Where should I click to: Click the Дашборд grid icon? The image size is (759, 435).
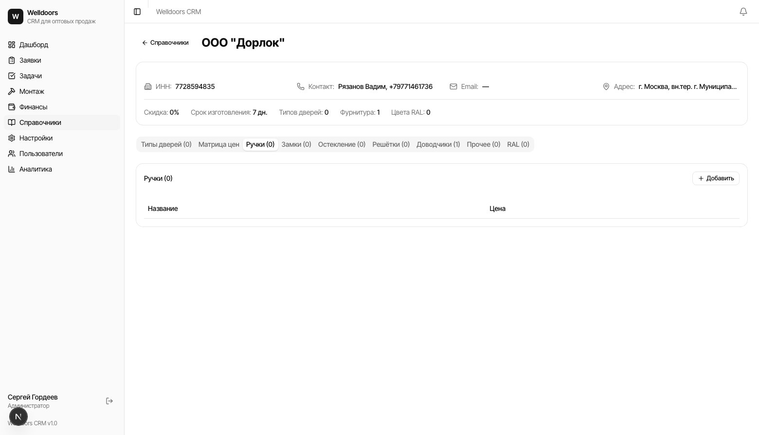[x=12, y=45]
